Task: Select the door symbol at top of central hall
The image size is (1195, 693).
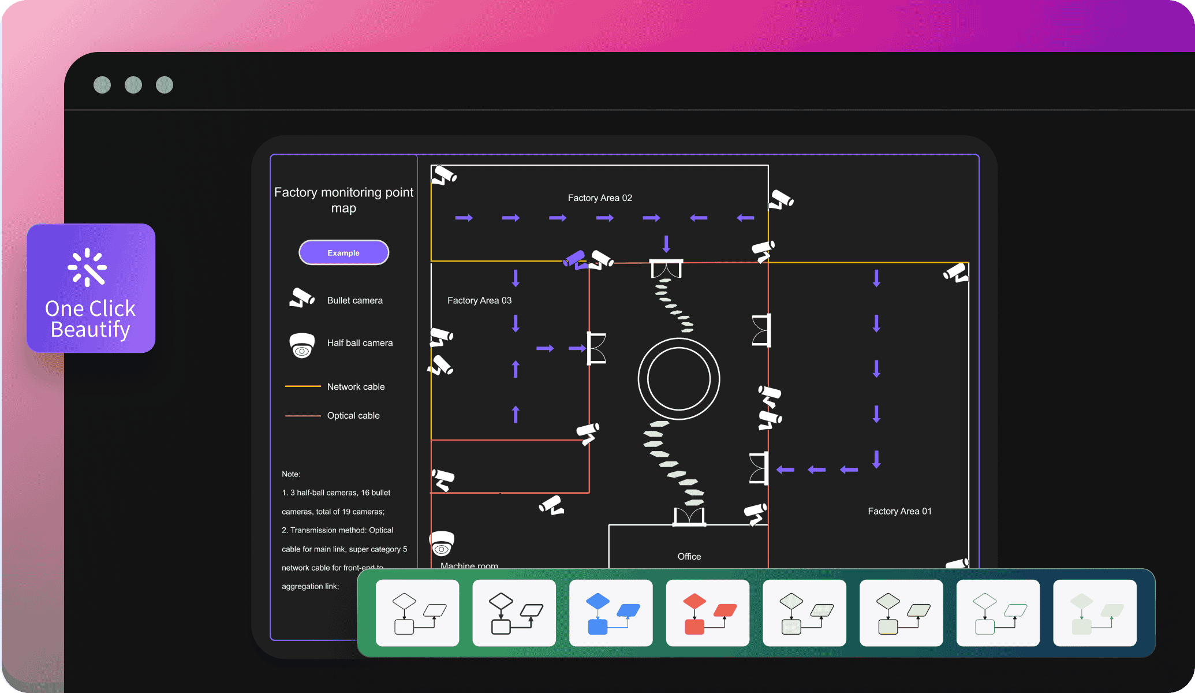Action: pyautogui.click(x=666, y=269)
